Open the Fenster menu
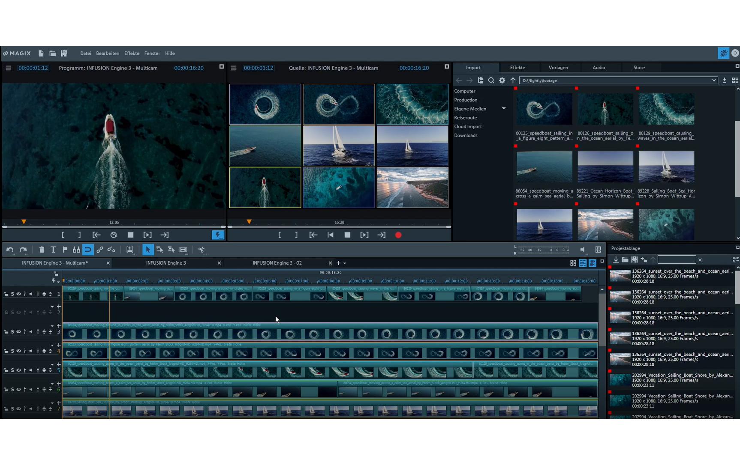The width and height of the screenshot is (740, 465). pyautogui.click(x=152, y=54)
